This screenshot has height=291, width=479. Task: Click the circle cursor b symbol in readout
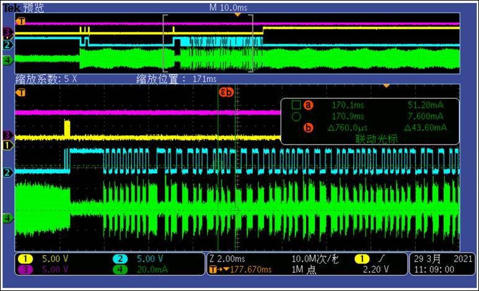coord(296,117)
